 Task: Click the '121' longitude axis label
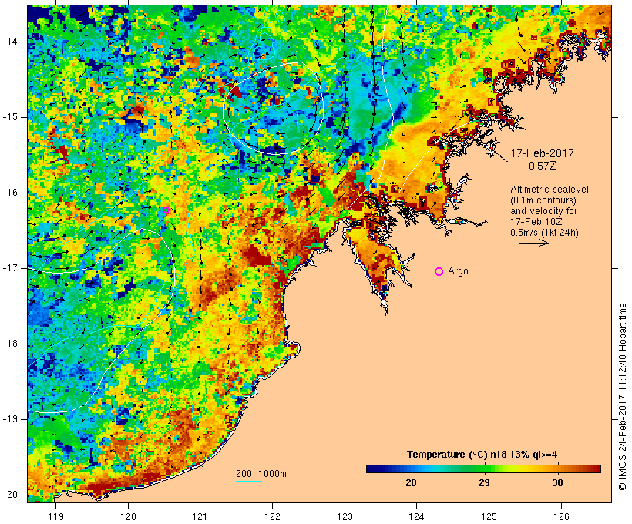coord(200,516)
